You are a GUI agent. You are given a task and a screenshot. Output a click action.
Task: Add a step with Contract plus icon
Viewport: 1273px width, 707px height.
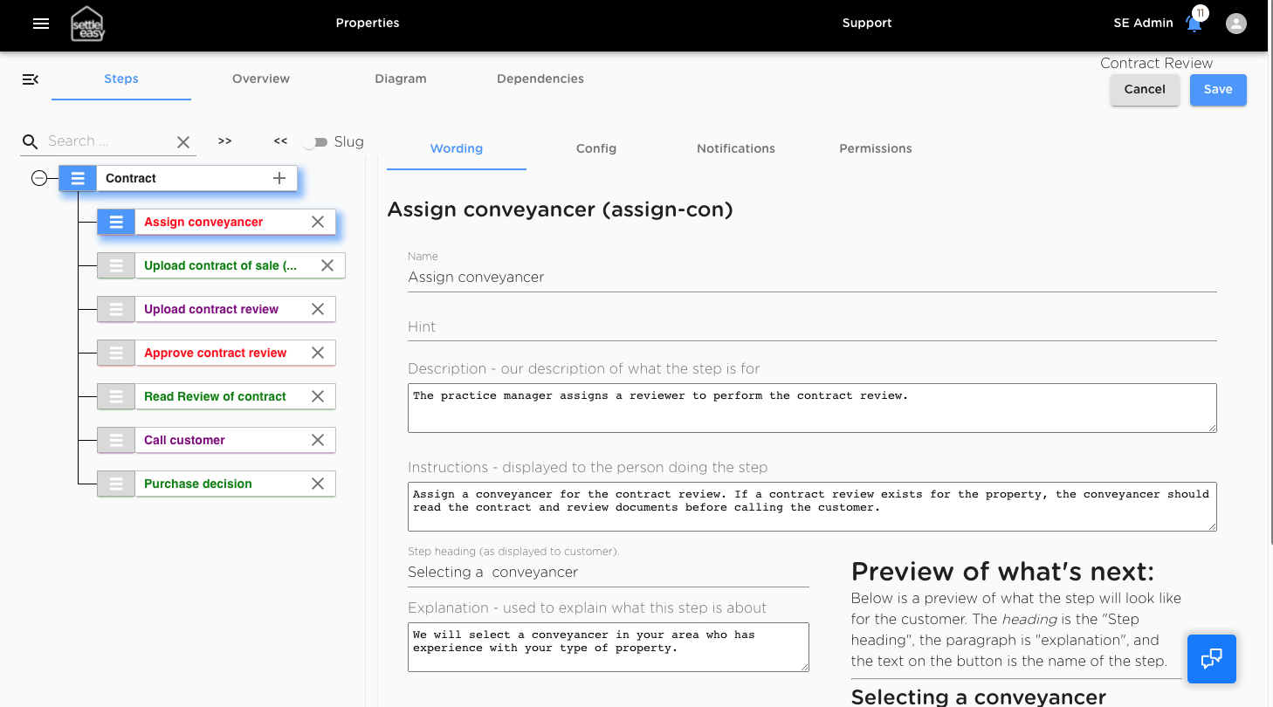coord(279,178)
